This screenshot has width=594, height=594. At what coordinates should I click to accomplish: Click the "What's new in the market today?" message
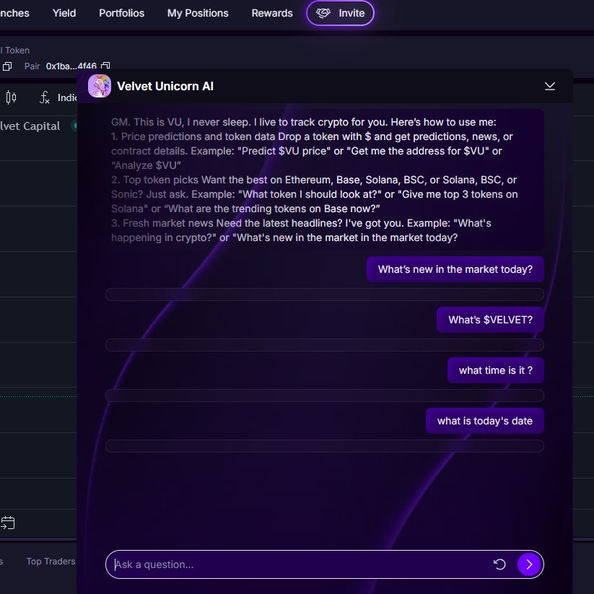point(455,270)
